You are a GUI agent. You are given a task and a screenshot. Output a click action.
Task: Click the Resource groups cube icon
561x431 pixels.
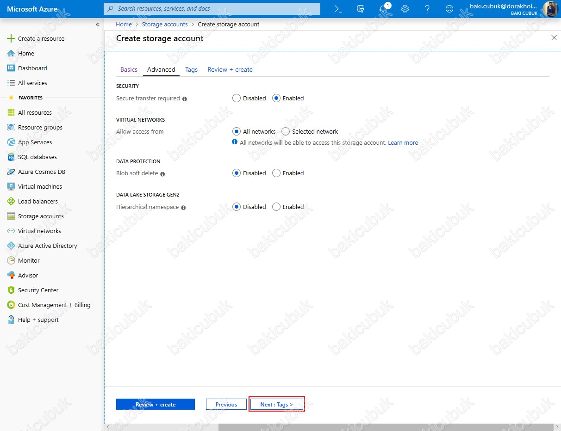(x=11, y=127)
